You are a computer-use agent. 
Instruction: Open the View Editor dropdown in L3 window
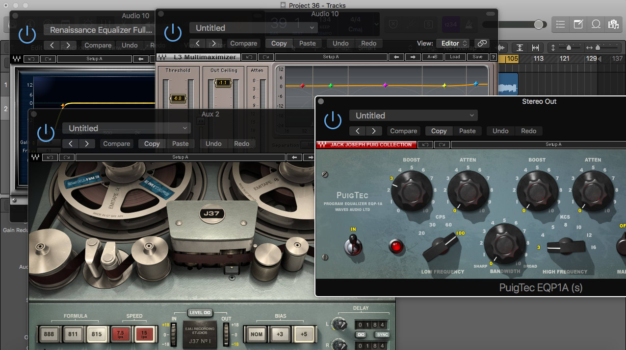click(452, 43)
